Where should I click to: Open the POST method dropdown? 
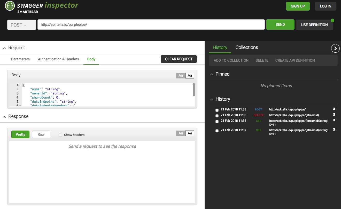point(22,25)
